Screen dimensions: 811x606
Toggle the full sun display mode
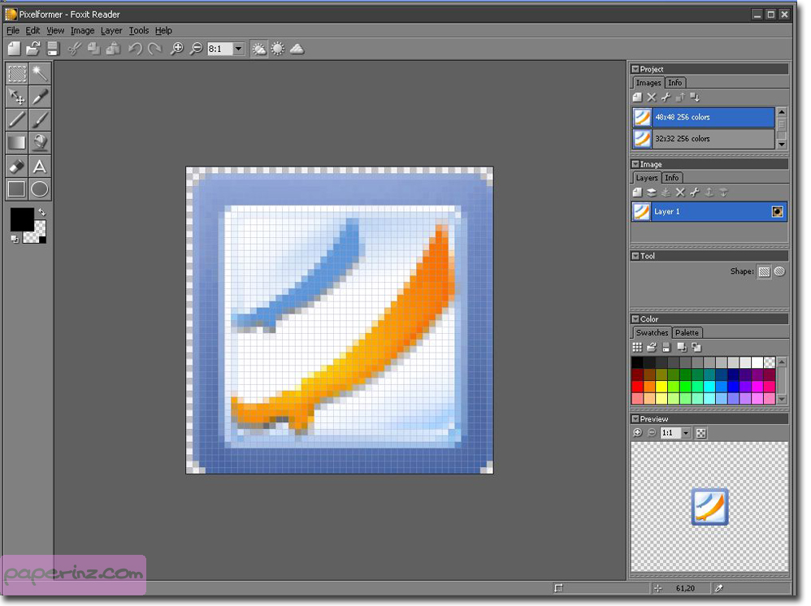coord(278,49)
